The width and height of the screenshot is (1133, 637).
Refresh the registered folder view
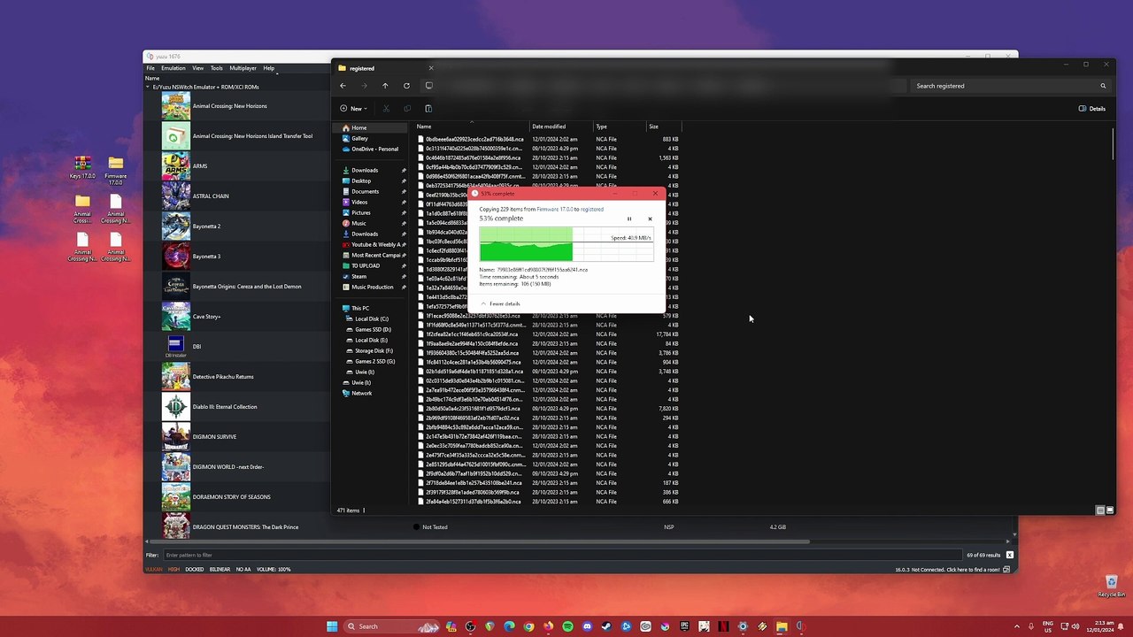point(406,86)
